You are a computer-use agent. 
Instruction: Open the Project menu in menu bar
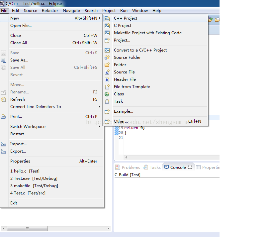pyautogui.click(x=109, y=11)
